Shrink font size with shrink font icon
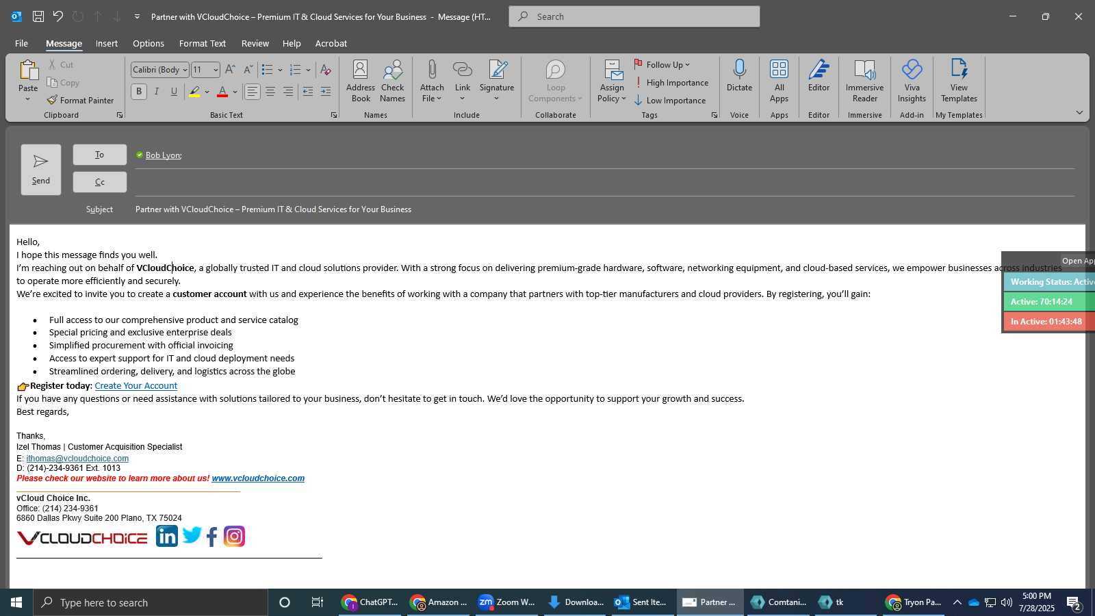The image size is (1095, 616). [x=248, y=70]
